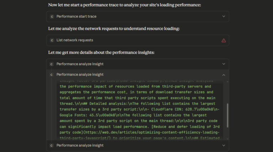Click the icon of the topmost Performance analyze insight row
Screen dimensions: 273x152
click(52, 64)
